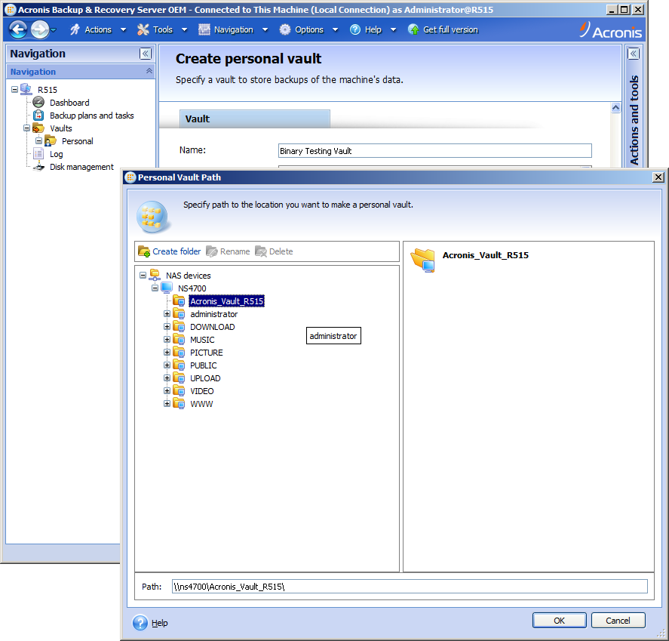
Task: Click the Dashboard gauge icon
Action: pos(38,102)
